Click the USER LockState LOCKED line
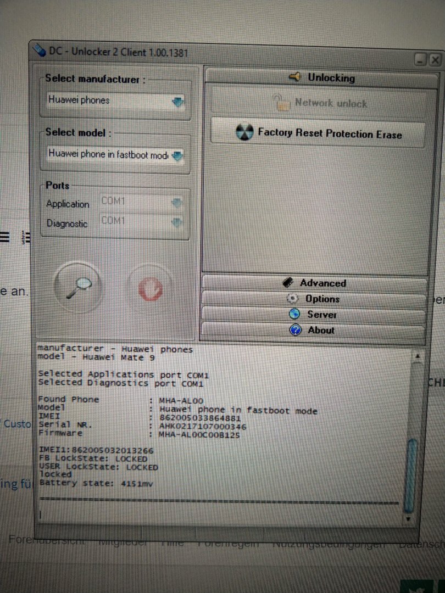The height and width of the screenshot is (593, 445). pyautogui.click(x=99, y=467)
